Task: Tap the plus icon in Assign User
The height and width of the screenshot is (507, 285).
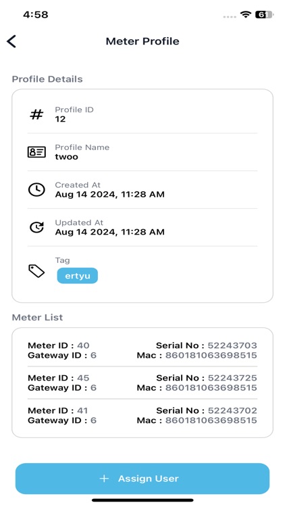Action: click(x=104, y=479)
